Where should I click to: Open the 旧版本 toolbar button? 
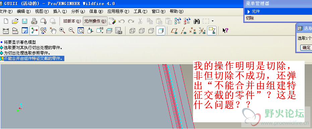tap(72, 21)
